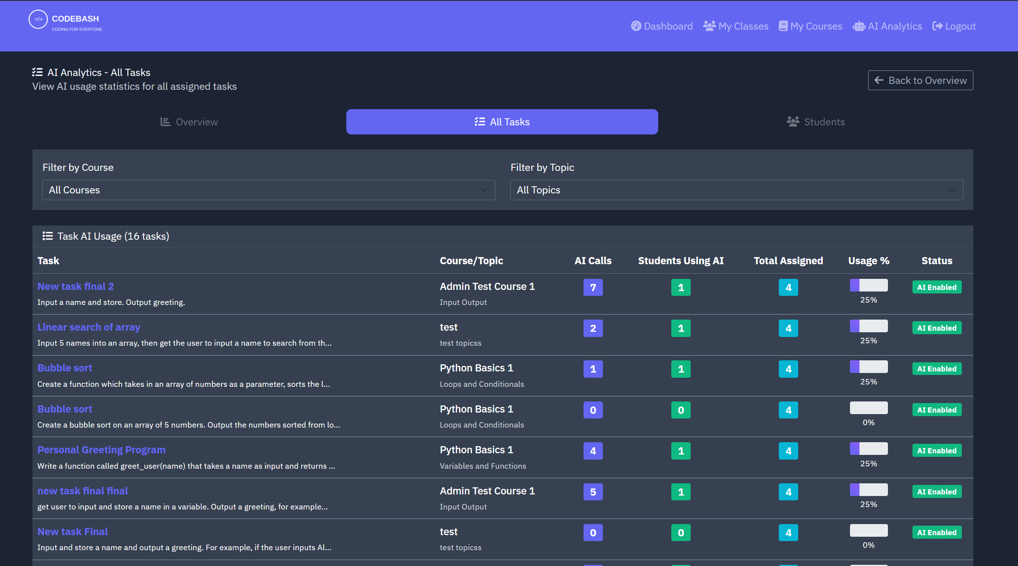Viewport: 1018px width, 566px height.
Task: Click the CodeBash logo icon
Action: [x=38, y=19]
